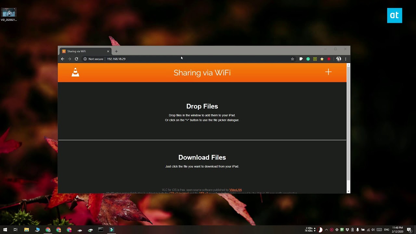Screen dimensions: 416x234
Task: Open the white drive taskbar icon
Action: pos(80,230)
